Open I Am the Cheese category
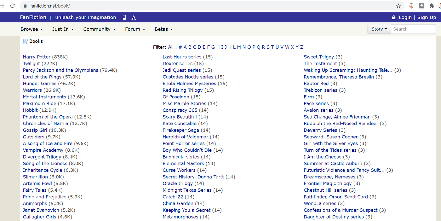The height and width of the screenshot is (221, 441). pos(322,157)
